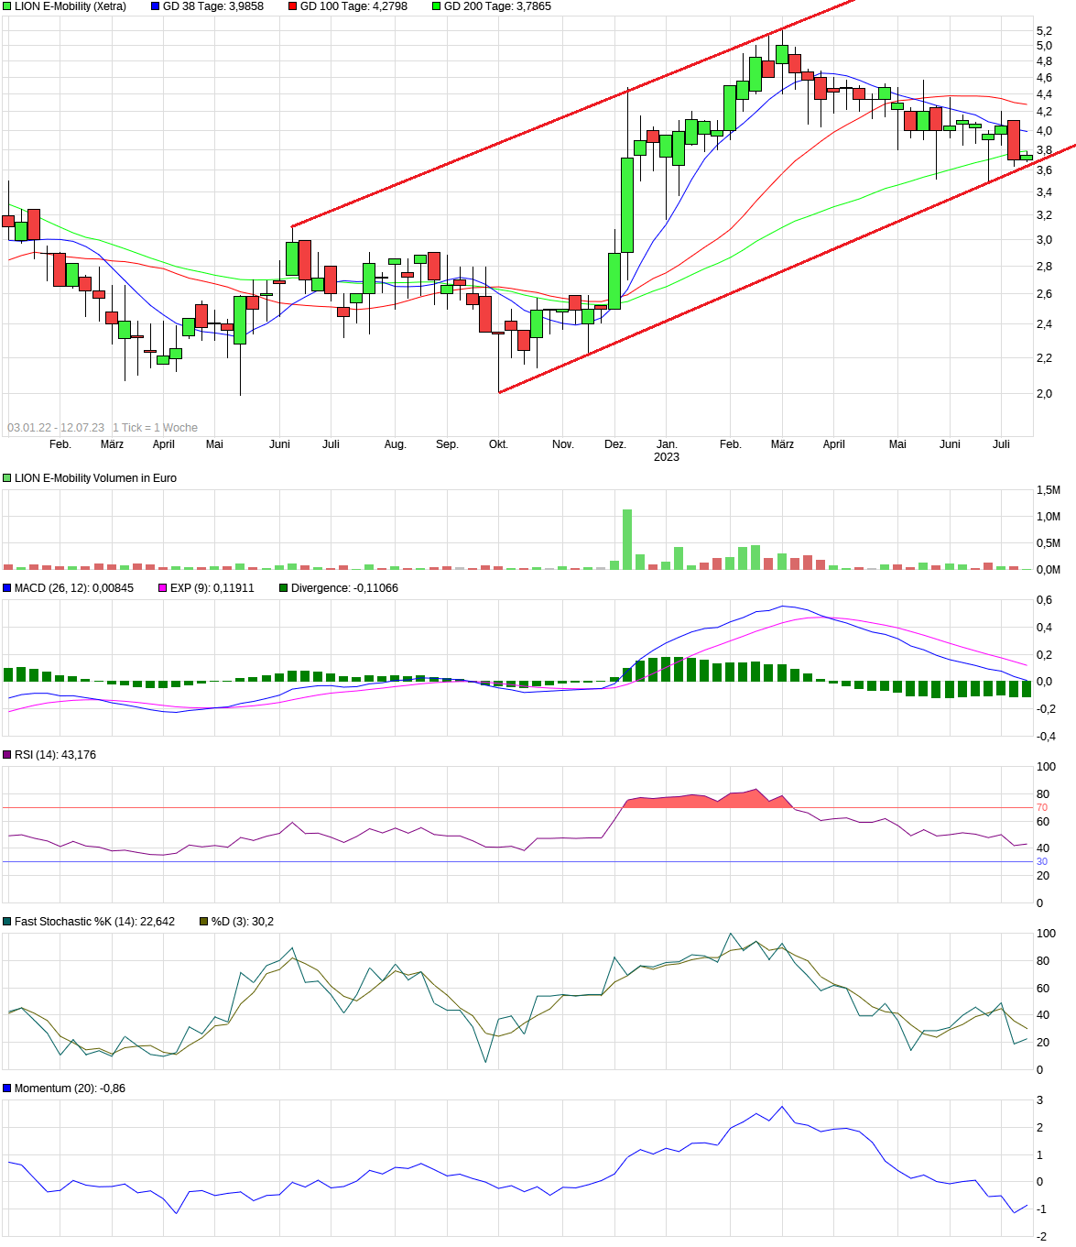Click the 'Fast Stochastic %K (14): 22,642' label
Screen dimensions: 1076x1247
94,922
